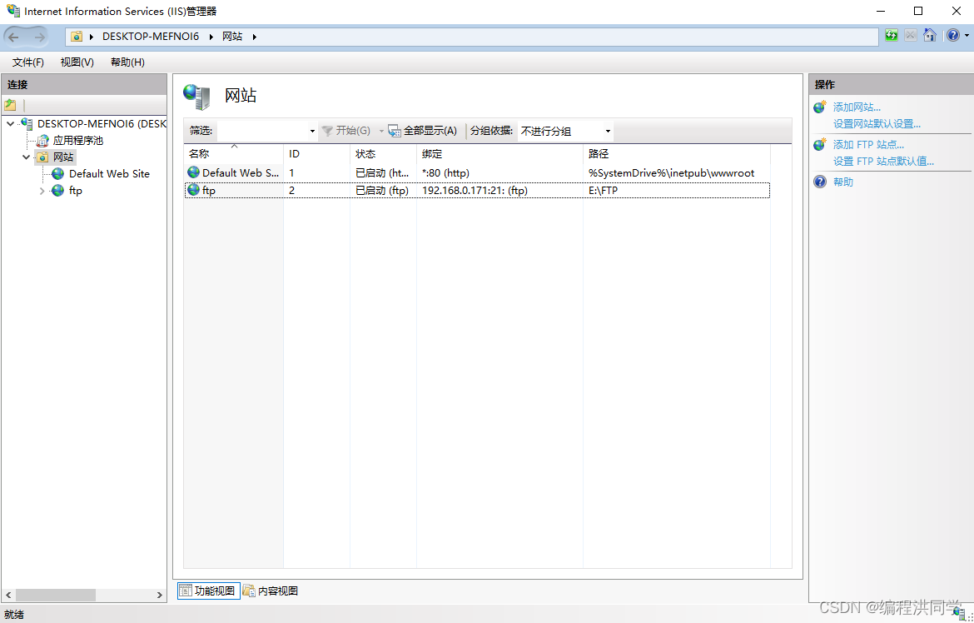This screenshot has width=974, height=623.
Task: Open the 视图(V) menu
Action: [77, 62]
